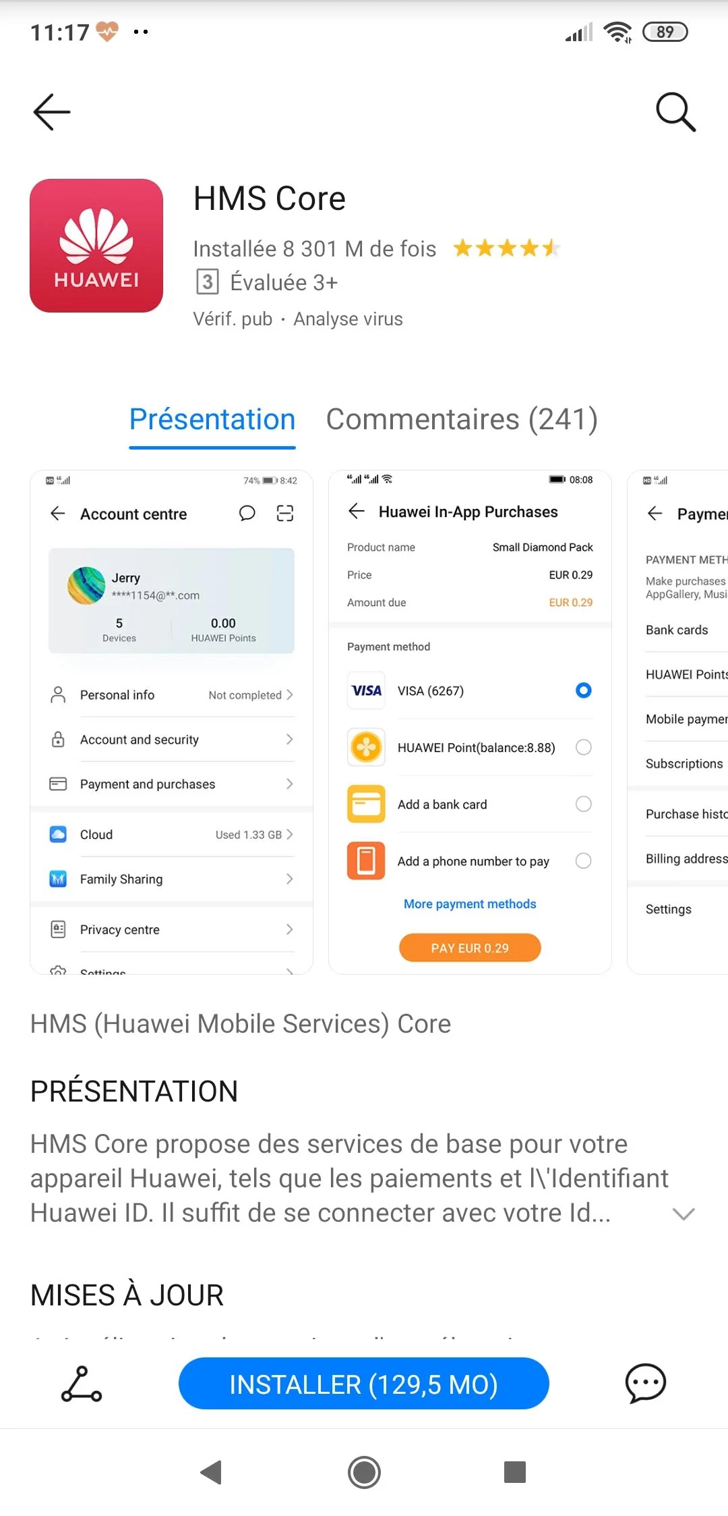Tap Wi-Fi icon in status bar
The width and height of the screenshot is (728, 1516).
pyautogui.click(x=617, y=32)
